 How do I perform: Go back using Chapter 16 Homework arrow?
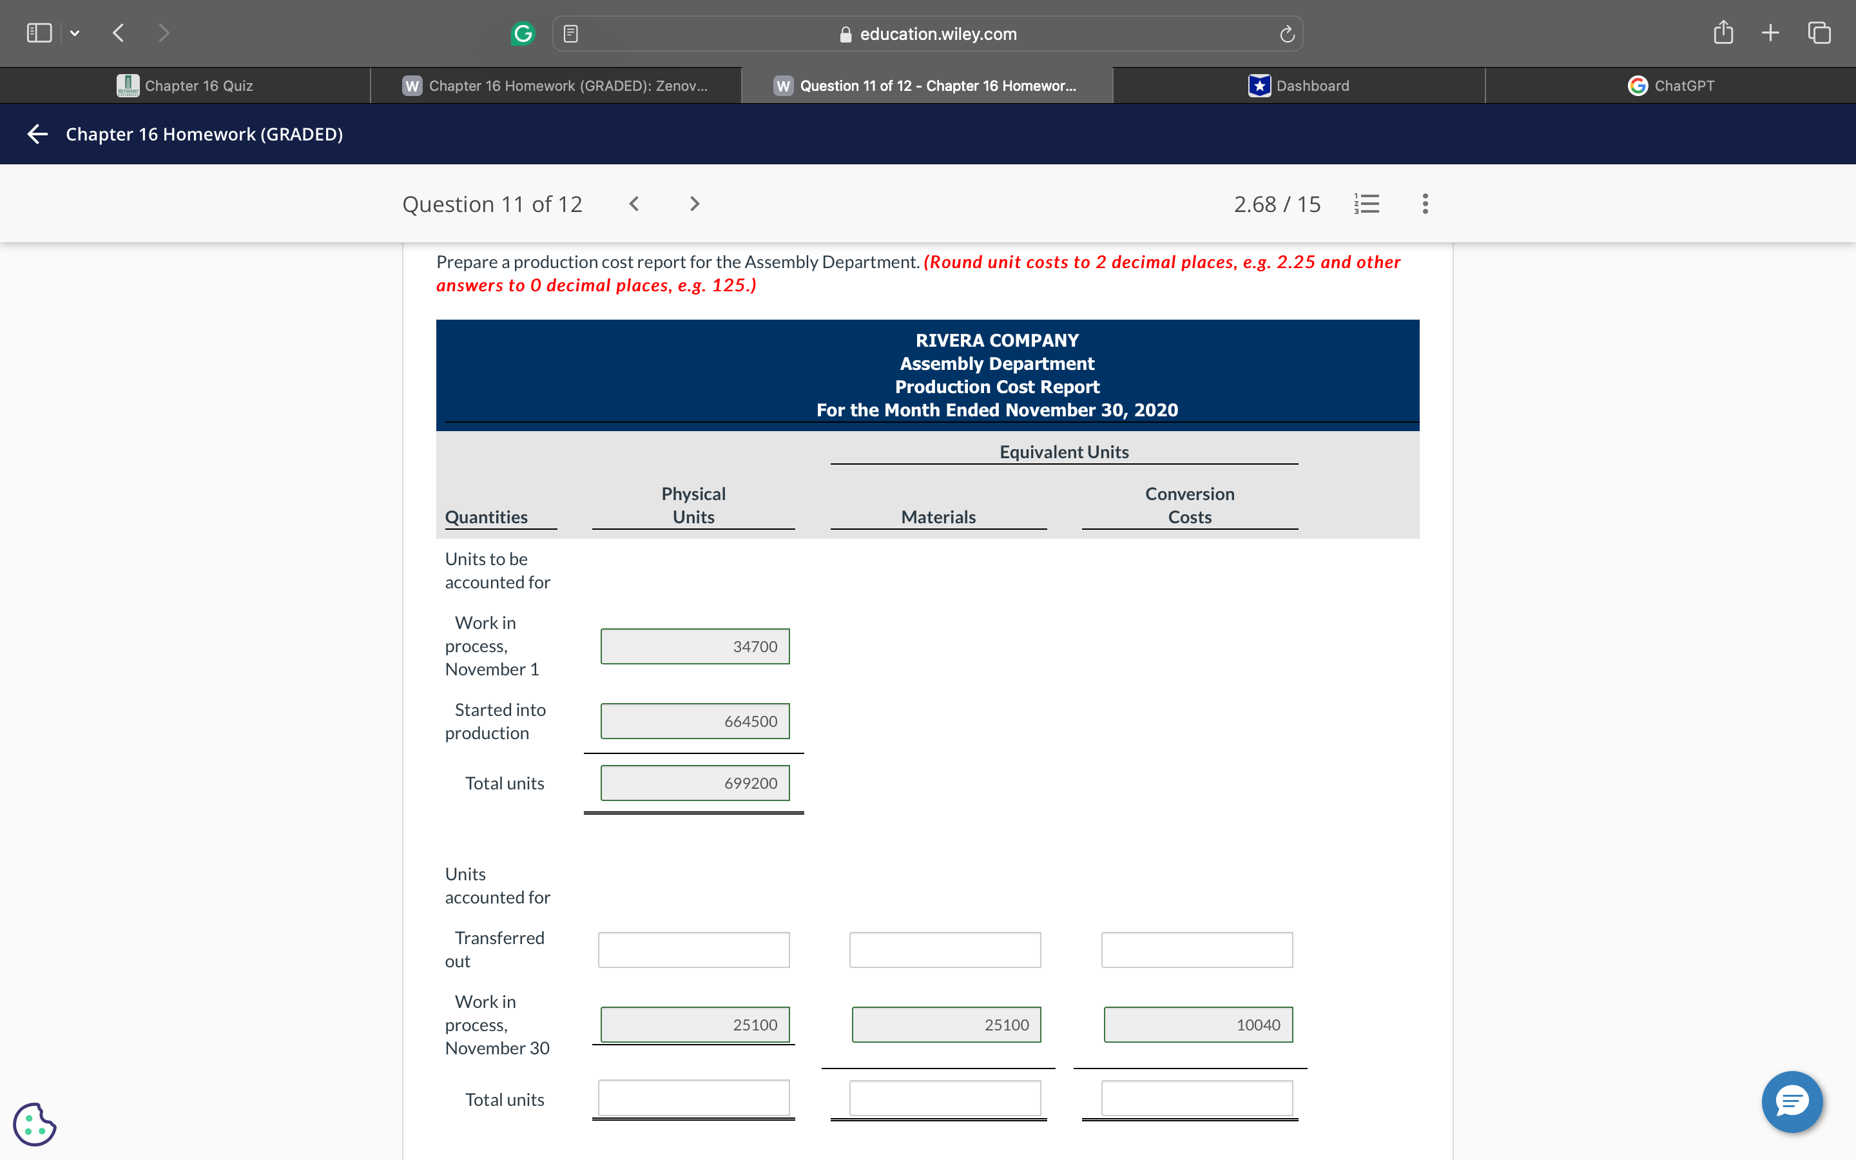(x=35, y=133)
